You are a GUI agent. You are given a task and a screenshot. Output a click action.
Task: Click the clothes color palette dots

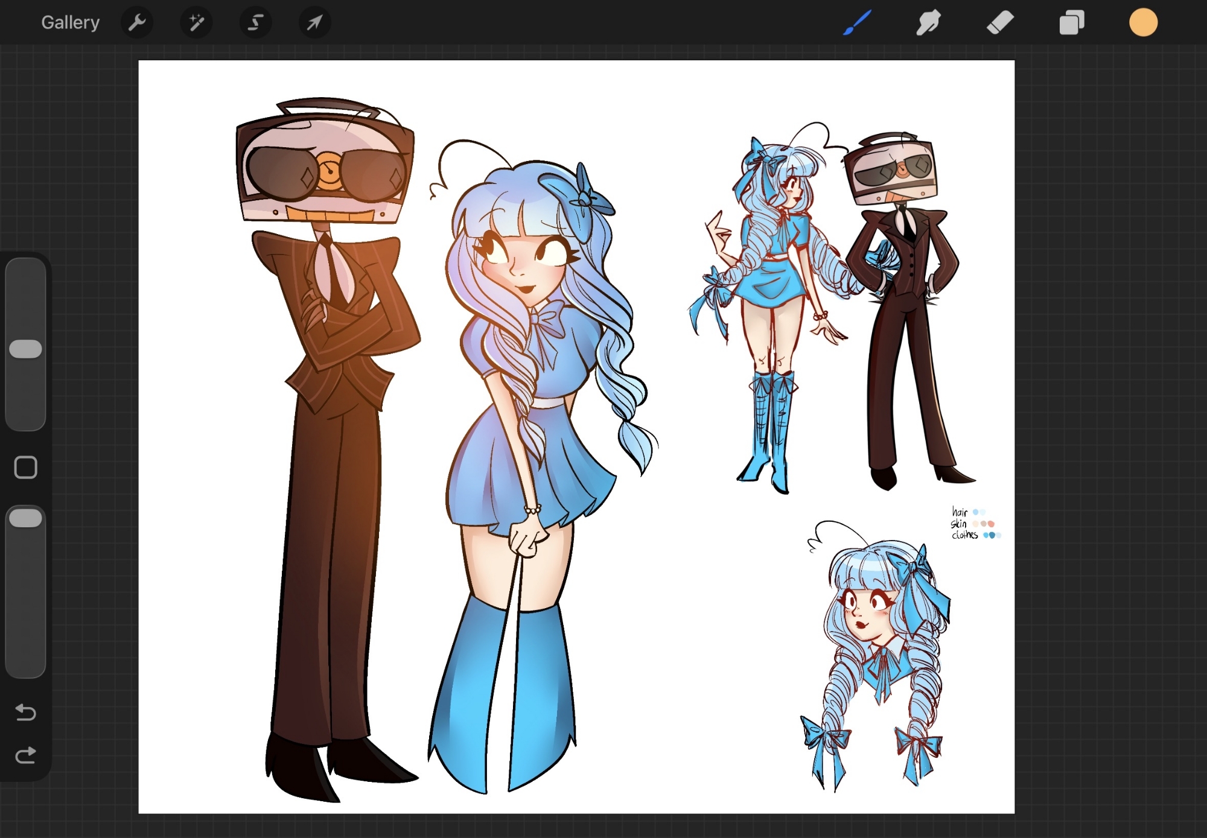coord(992,535)
